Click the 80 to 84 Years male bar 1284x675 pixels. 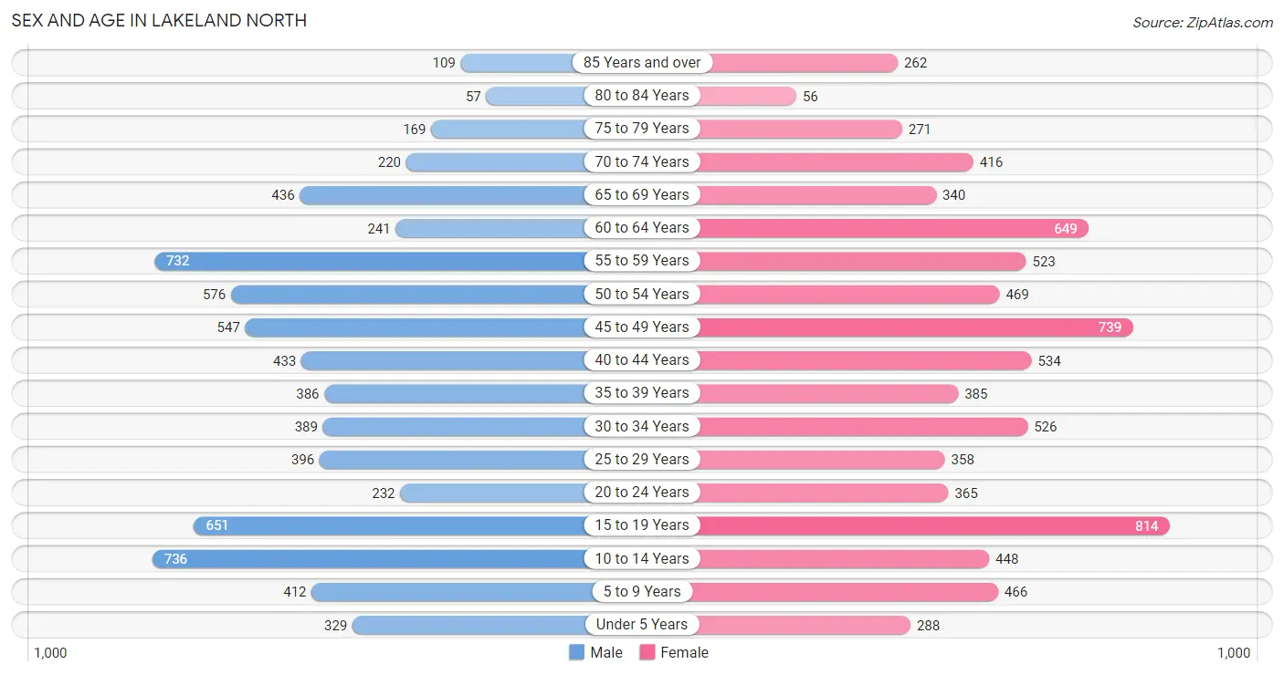coord(535,95)
